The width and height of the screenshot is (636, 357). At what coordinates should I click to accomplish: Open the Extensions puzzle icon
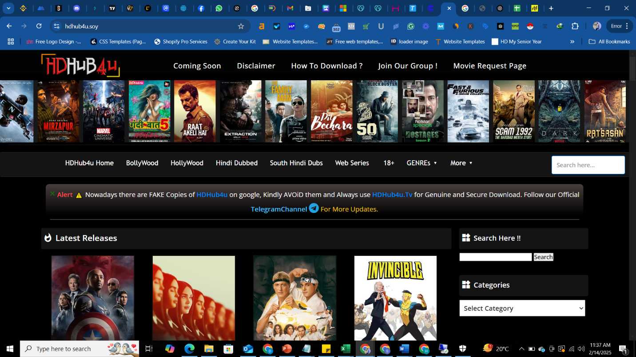coord(575,26)
